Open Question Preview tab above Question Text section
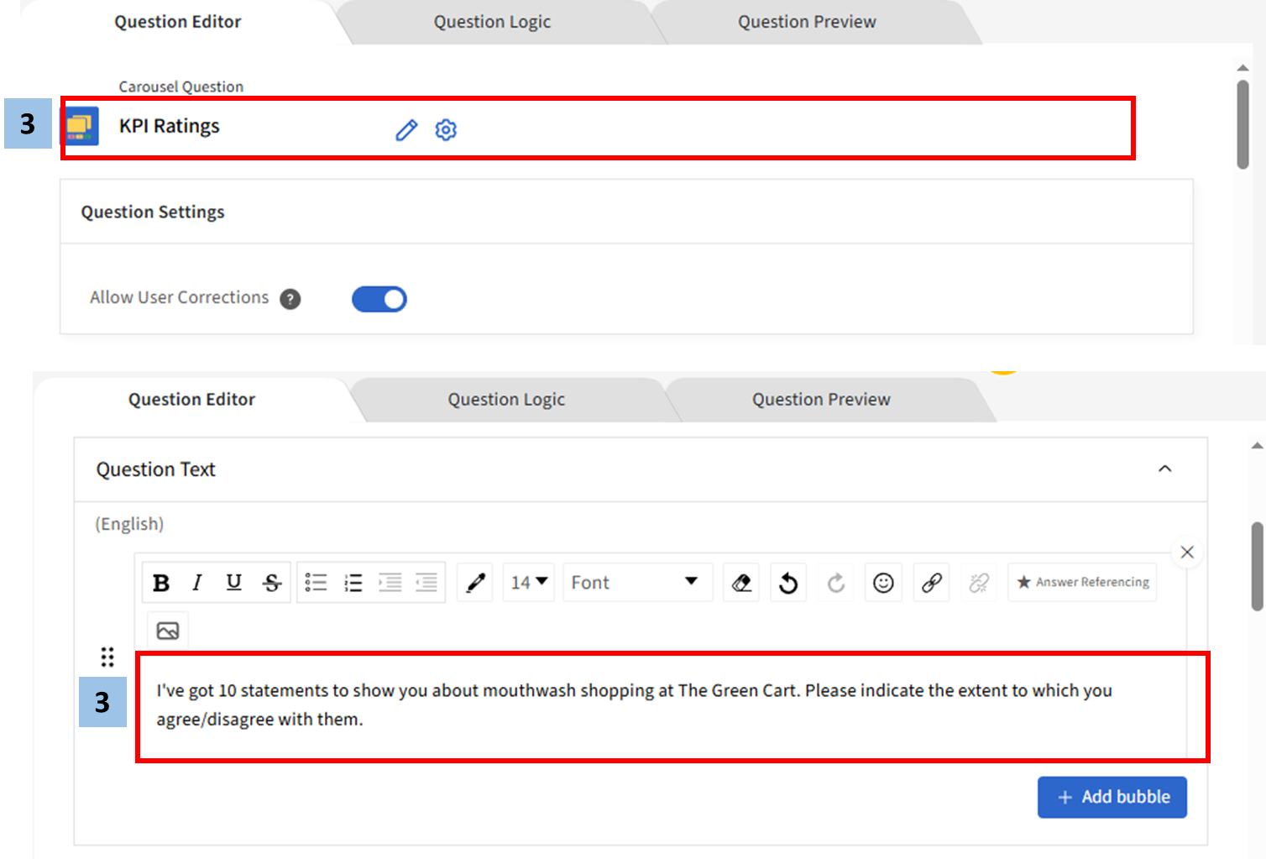 pyautogui.click(x=820, y=400)
